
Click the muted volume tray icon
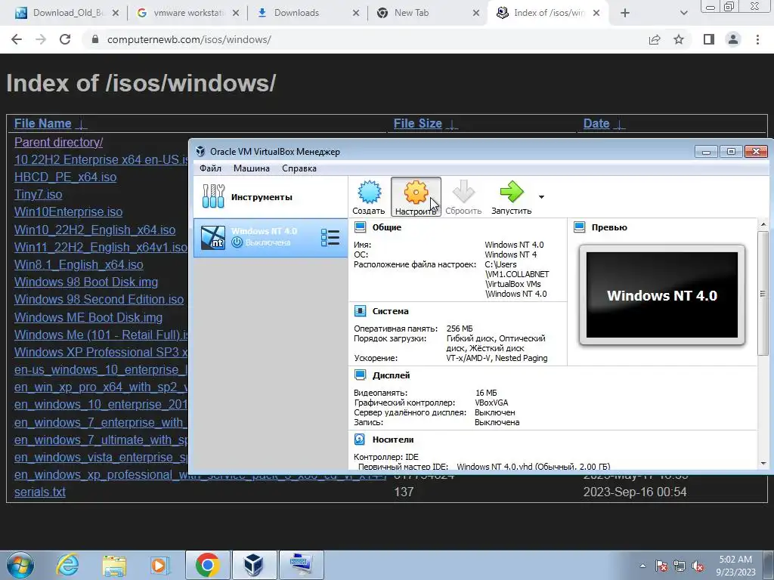click(698, 566)
